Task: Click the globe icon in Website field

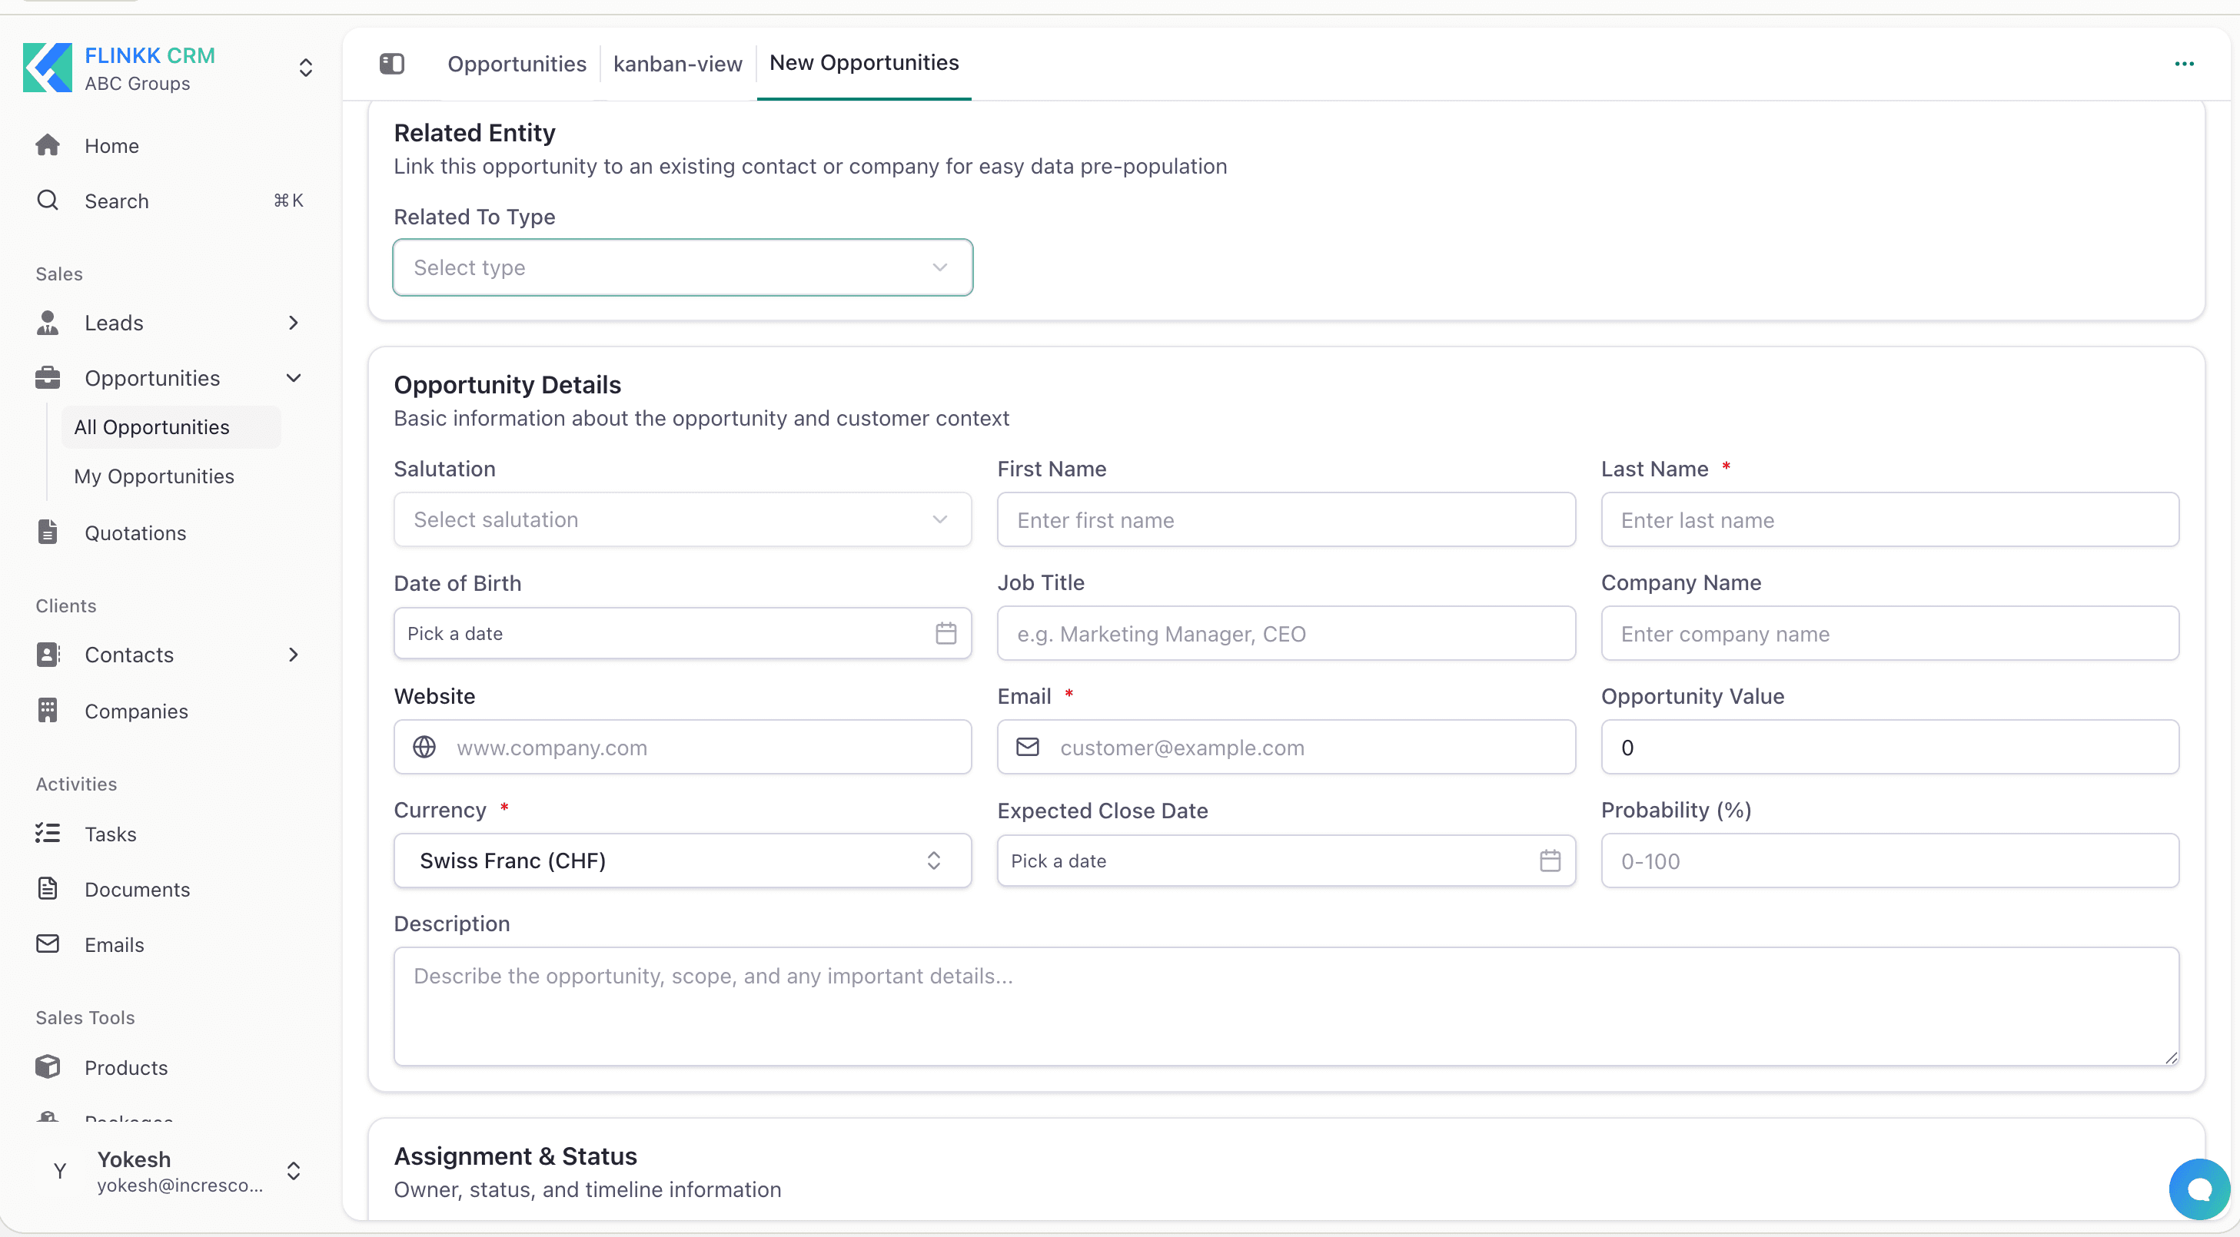Action: [424, 747]
